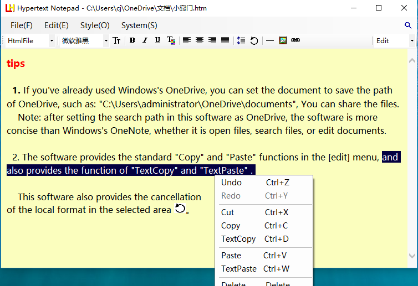Open the Style(O) menu
The image size is (418, 286).
95,25
